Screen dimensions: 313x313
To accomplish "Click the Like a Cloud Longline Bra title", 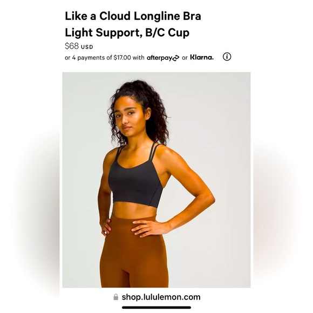I will pos(133,16).
